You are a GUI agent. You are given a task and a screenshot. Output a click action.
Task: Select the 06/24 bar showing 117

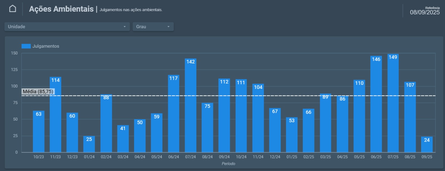pos(174,115)
